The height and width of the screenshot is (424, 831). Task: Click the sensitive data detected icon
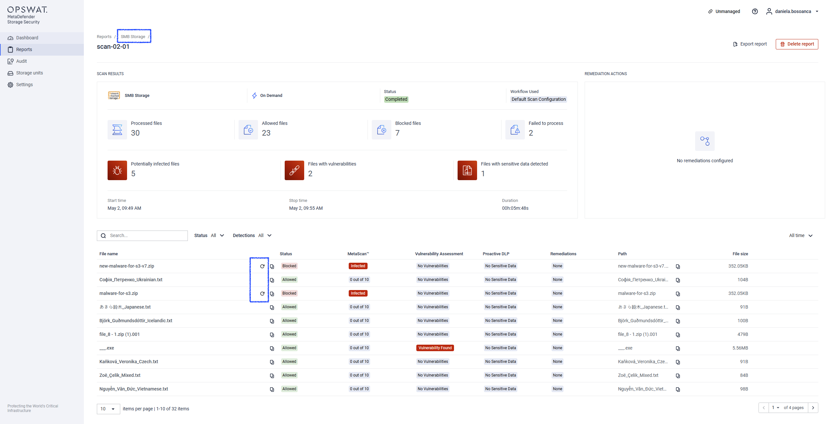coord(467,170)
